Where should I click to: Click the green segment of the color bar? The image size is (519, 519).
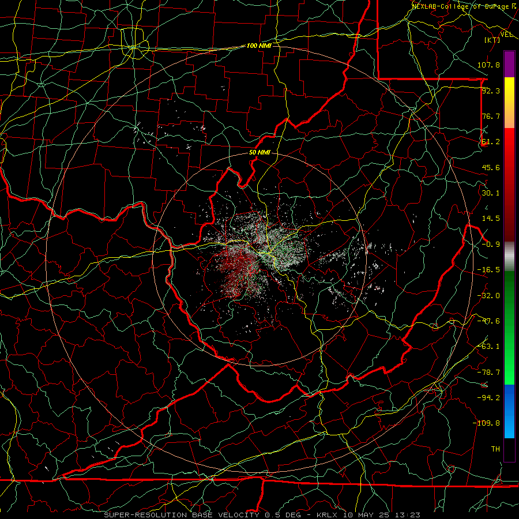point(509,328)
